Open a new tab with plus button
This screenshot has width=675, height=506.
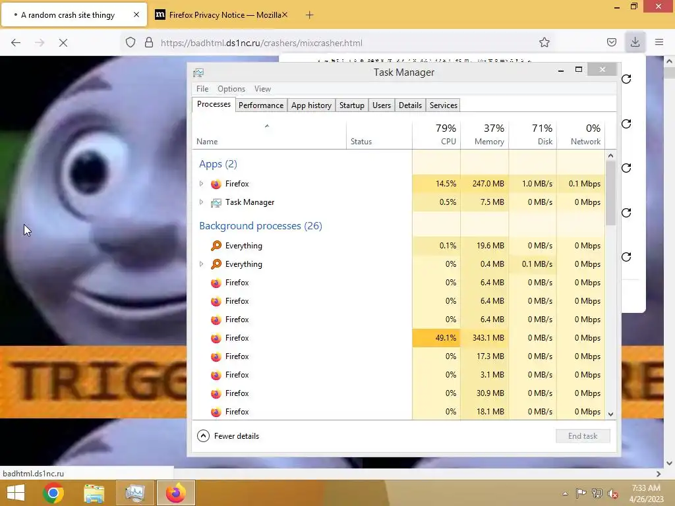pyautogui.click(x=309, y=15)
